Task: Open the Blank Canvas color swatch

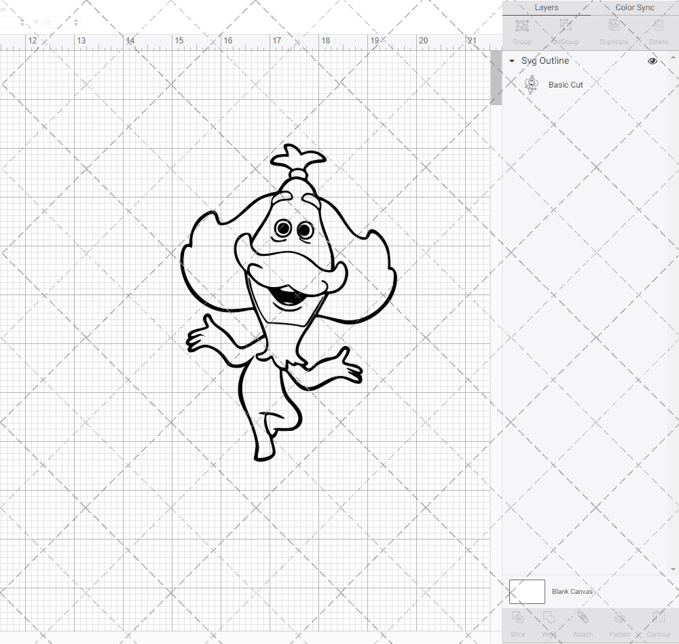Action: coord(527,591)
